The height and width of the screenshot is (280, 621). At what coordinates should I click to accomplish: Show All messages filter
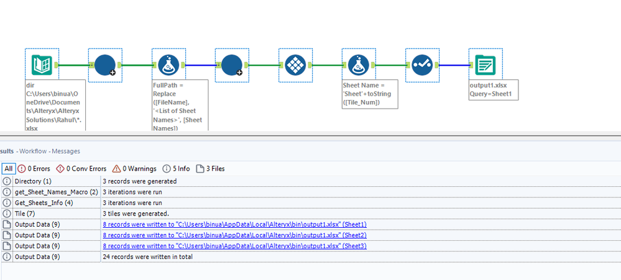pyautogui.click(x=8, y=169)
